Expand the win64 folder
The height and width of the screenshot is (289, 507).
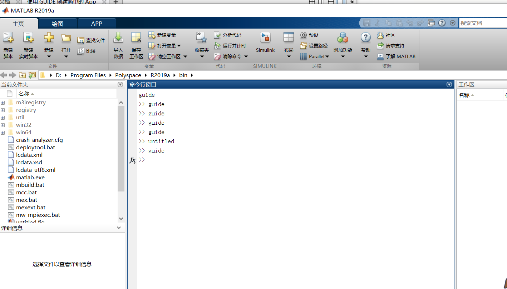tap(3, 133)
